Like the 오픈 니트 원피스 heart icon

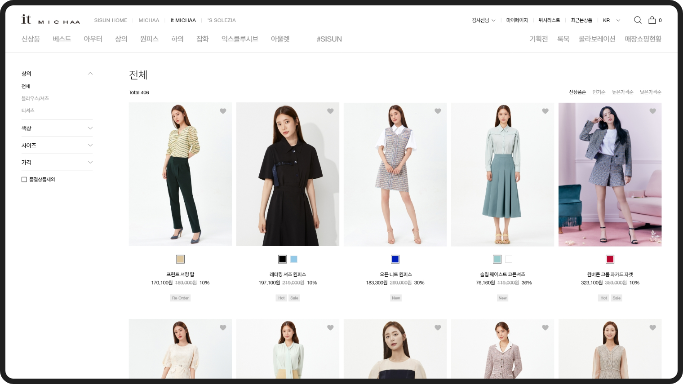[438, 111]
